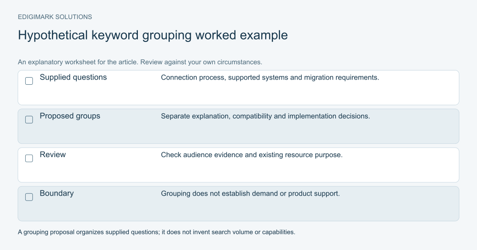477x250 pixels.
Task: Tick the Proposed groups checkbox
Action: click(29, 120)
